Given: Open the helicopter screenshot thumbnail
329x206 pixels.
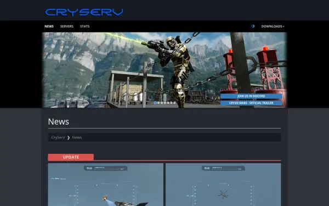Looking at the screenshot, I should (x=223, y=185).
